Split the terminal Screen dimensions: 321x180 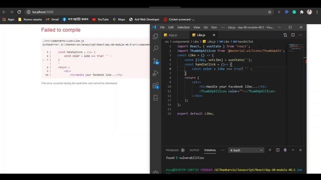(x=277, y=150)
